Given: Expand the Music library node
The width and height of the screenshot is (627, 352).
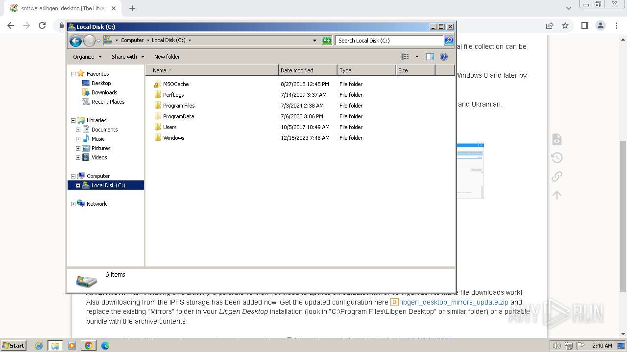Looking at the screenshot, I should (x=78, y=139).
